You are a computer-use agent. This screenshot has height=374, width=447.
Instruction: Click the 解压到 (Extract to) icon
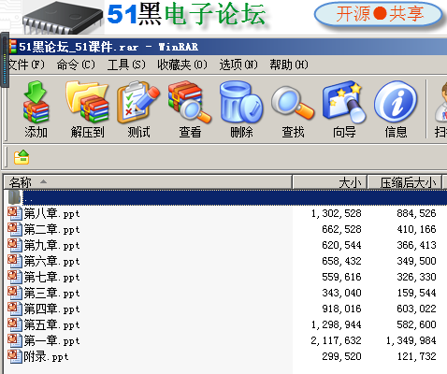click(87, 109)
